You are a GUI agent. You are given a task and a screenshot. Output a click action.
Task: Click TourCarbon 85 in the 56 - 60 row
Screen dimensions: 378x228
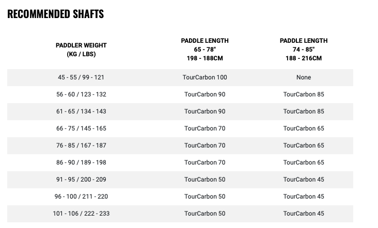(x=304, y=94)
